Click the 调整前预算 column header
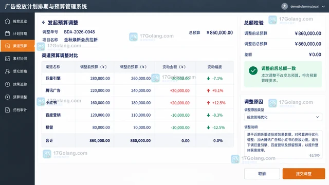The image size is (329, 185). tap(94, 67)
